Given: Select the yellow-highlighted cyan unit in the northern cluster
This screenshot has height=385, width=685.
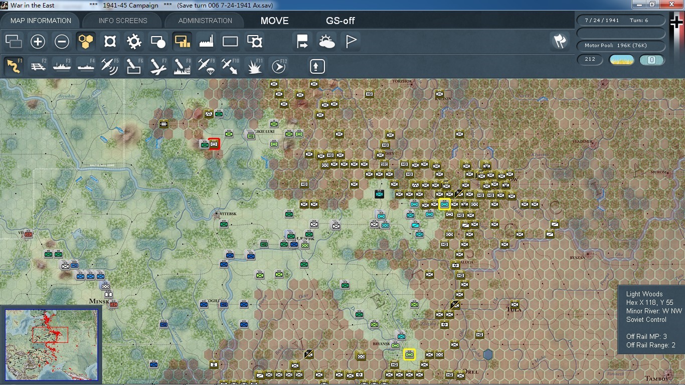Looking at the screenshot, I should tap(444, 204).
